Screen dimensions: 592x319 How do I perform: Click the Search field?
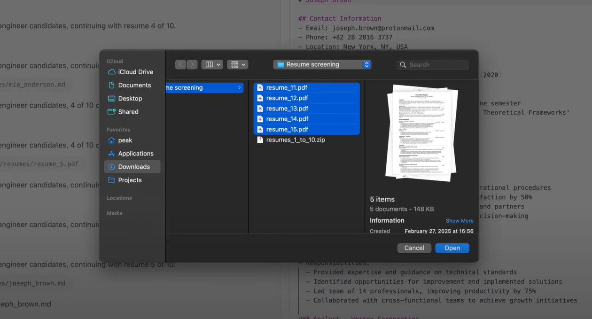(433, 65)
